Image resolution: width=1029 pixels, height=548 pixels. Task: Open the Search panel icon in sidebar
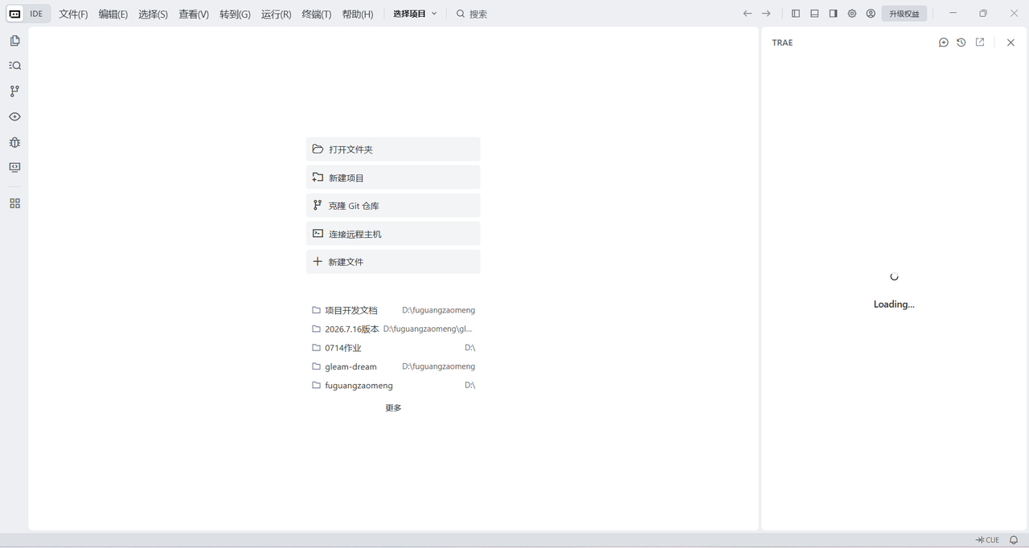tap(14, 66)
